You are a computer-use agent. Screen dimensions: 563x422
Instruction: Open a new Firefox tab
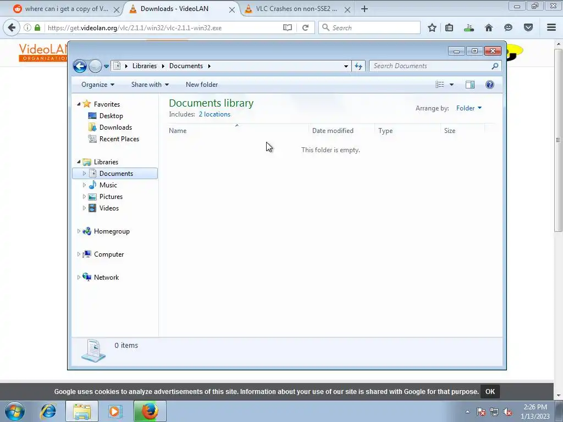pos(365,9)
